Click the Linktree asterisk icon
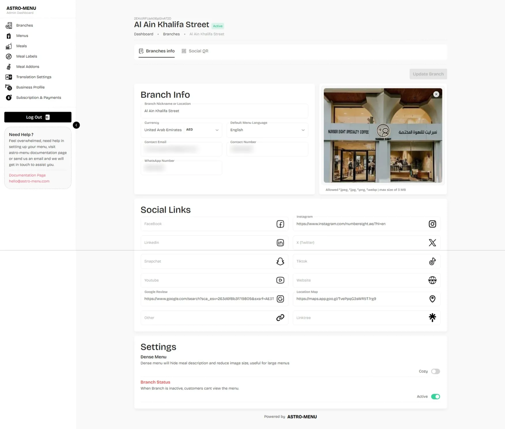 click(x=432, y=317)
